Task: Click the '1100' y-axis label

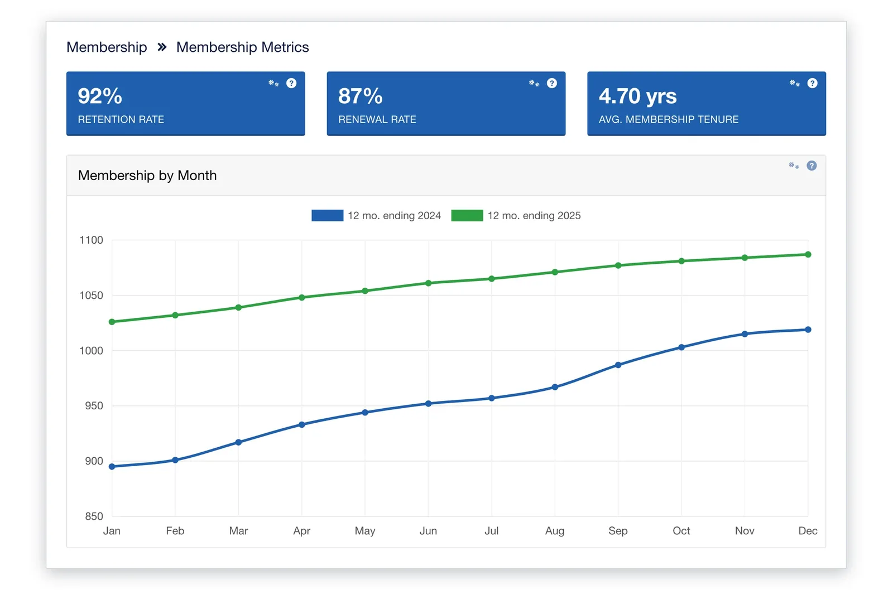Action: 91,240
